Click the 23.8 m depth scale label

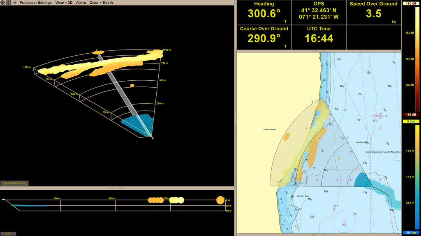(x=410, y=203)
